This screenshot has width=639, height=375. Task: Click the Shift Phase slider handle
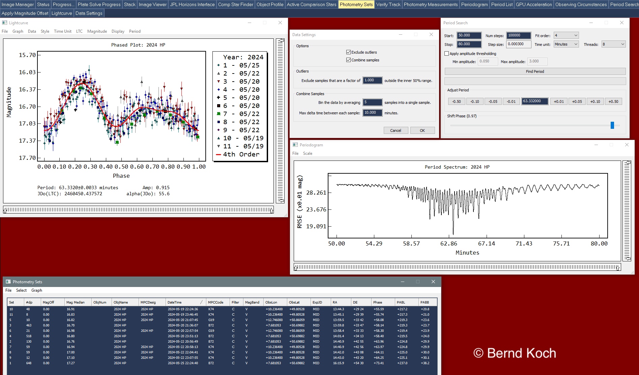tap(612, 125)
